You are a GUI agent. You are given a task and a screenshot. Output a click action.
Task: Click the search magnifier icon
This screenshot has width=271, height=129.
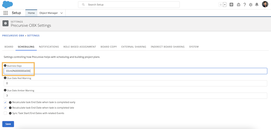pyautogui.click(x=83, y=5)
